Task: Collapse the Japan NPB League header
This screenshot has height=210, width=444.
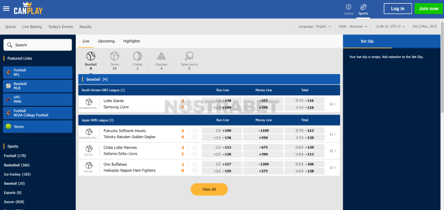Action: click(209, 120)
